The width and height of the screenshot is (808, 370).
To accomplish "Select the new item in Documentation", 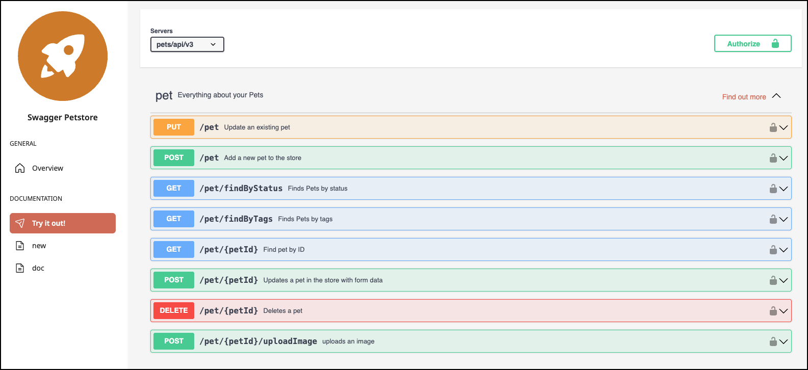I will click(x=39, y=246).
